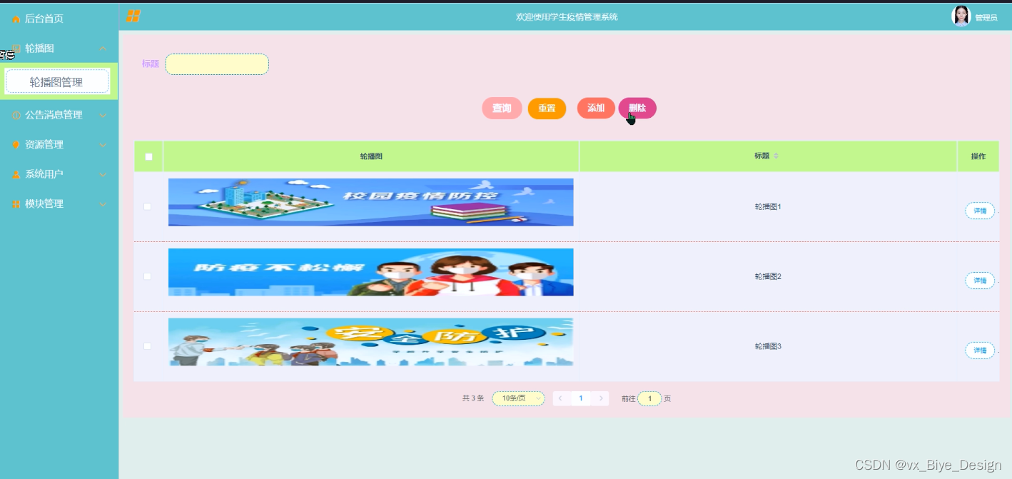Click the 查询 search button

point(502,109)
